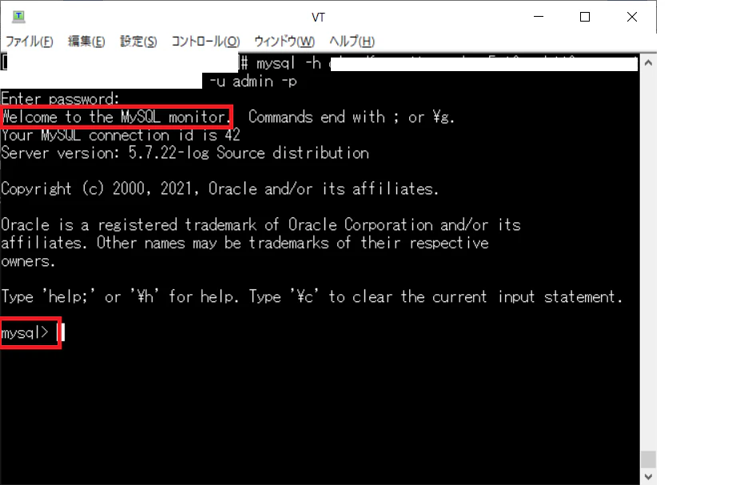
Task: Click 'Oracle is a registered trademark' line
Action: [261, 225]
